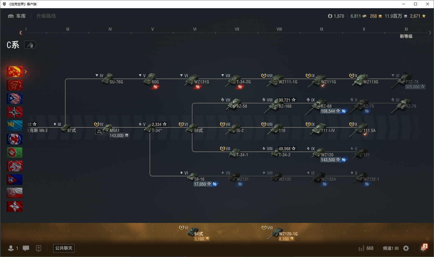Open the contacts list icon
The image size is (434, 257).
click(11, 248)
